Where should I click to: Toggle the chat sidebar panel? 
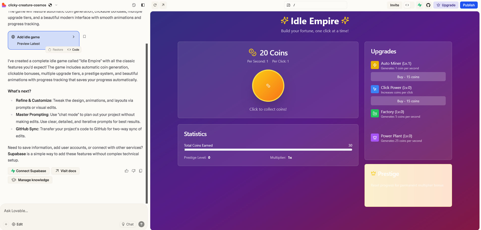tap(143, 5)
